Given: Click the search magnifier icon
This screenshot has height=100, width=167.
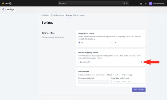Looking at the screenshot, I should 60,3.
